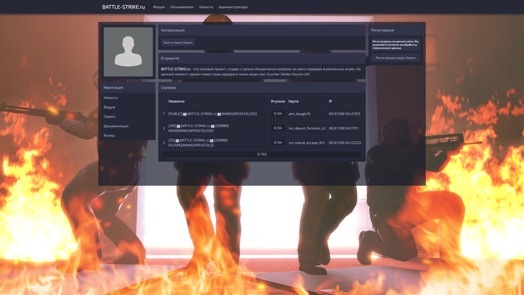524x295 pixels.
Task: Click Выход in sidebar navigation
Action: click(109, 135)
